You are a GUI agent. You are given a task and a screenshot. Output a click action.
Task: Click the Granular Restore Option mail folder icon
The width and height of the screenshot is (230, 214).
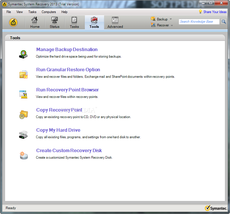pos(23,74)
